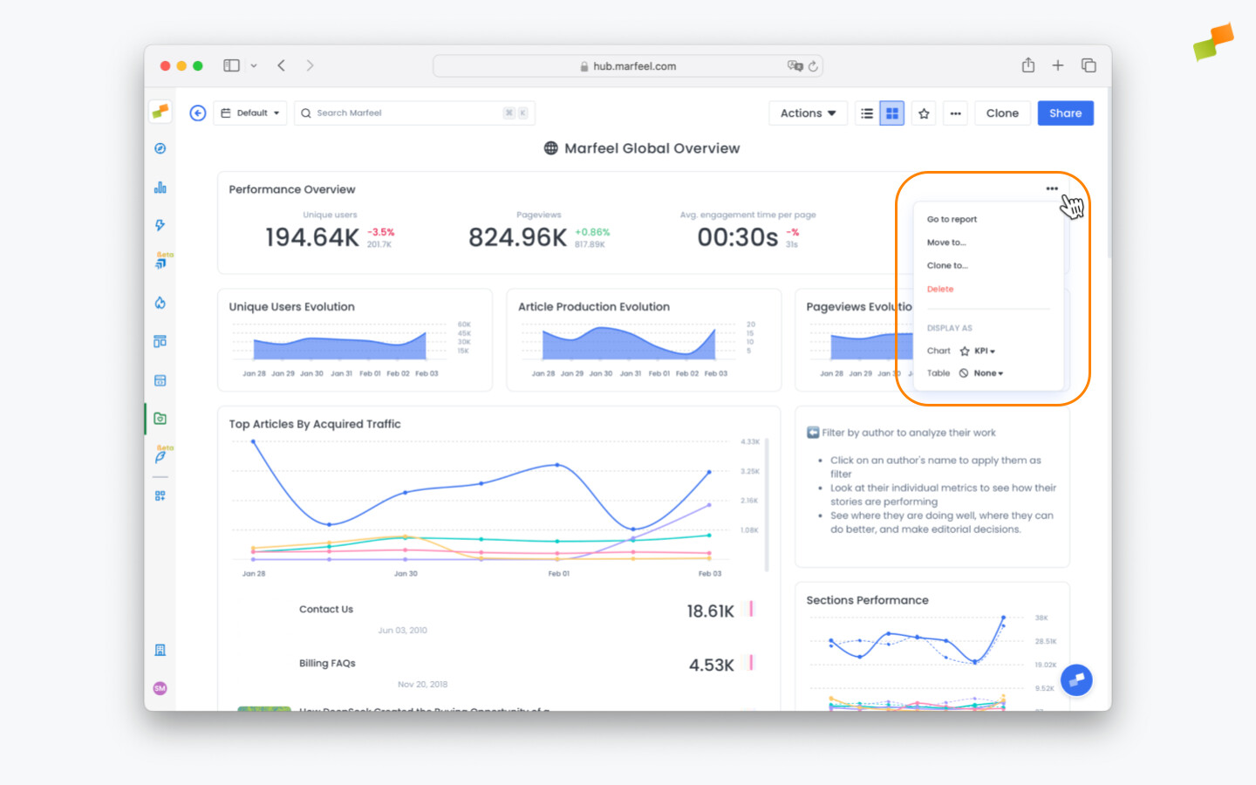
Task: Favorite the dashboard with the star icon
Action: (924, 113)
